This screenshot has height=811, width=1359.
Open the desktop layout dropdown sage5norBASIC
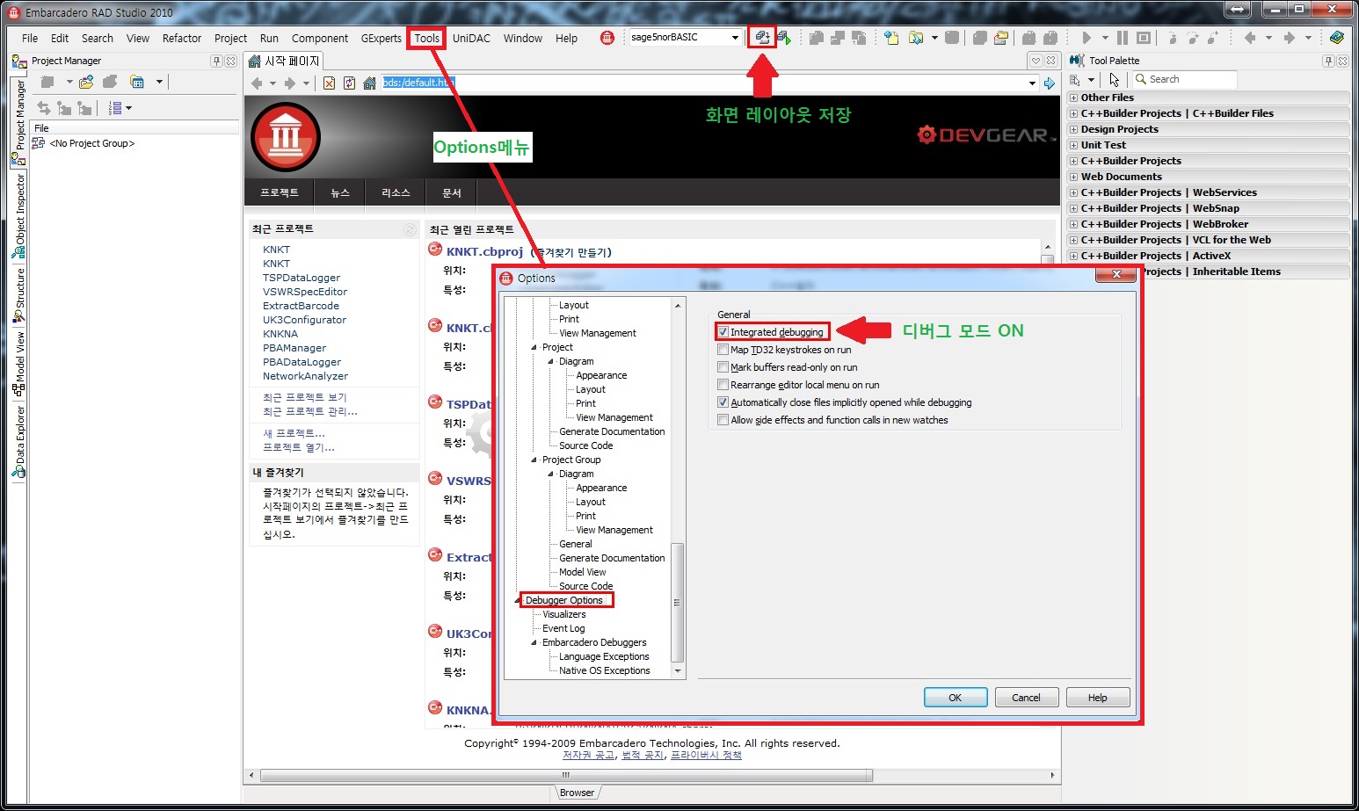point(735,38)
